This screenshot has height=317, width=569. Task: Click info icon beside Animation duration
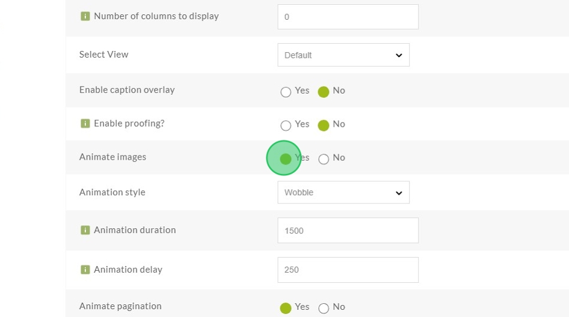tap(85, 230)
